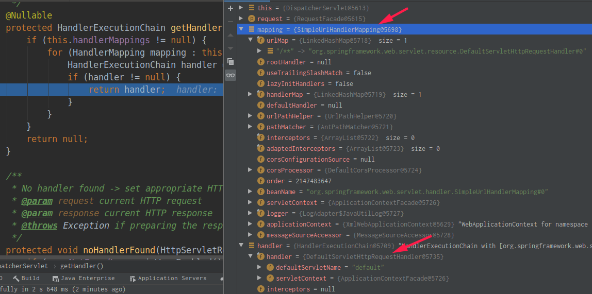
Task: Click the Application Servers tool window icon
Action: (x=132, y=279)
